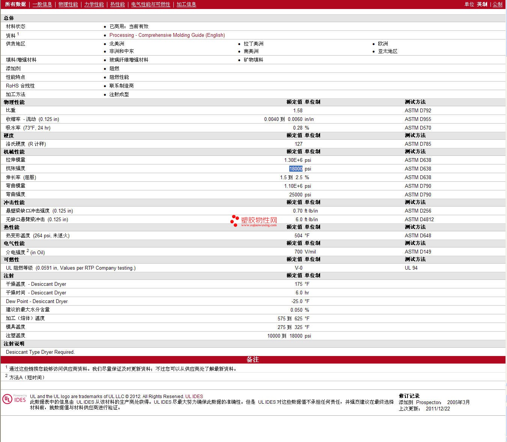
Task: Select the 加工信息 tab
Action: tap(186, 5)
